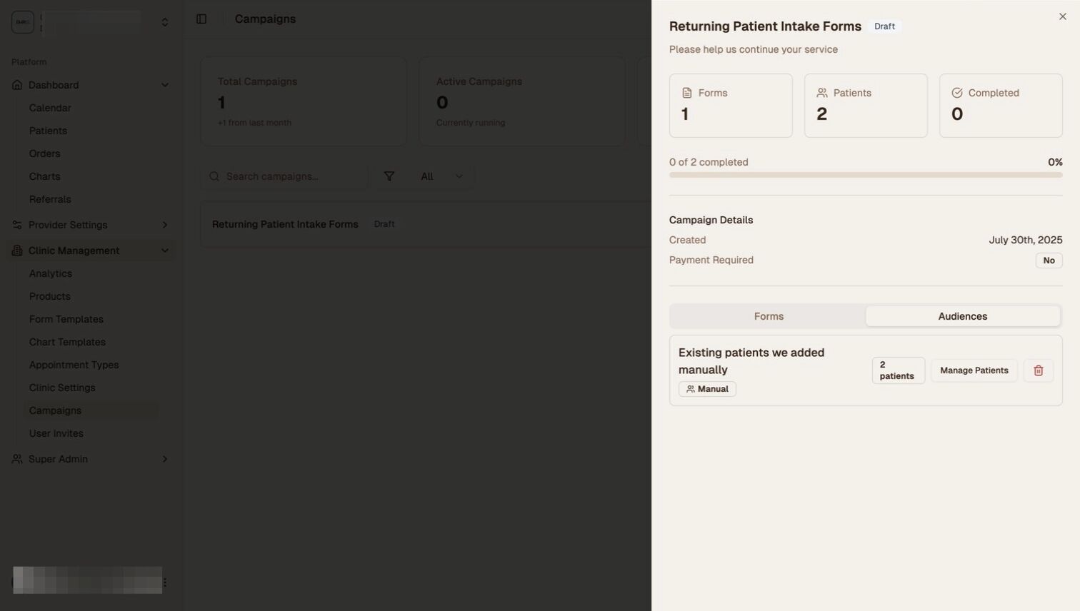This screenshot has width=1080, height=611.
Task: Open the user account options menu
Action: [165, 582]
